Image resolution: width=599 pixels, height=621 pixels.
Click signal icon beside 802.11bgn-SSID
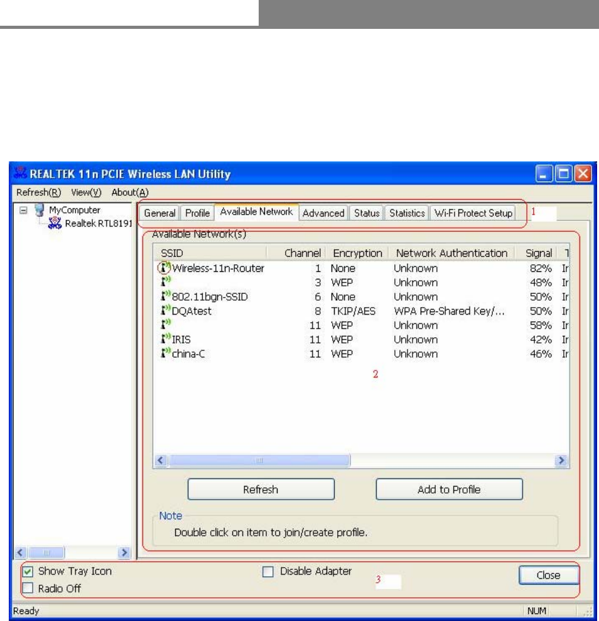[x=166, y=296]
